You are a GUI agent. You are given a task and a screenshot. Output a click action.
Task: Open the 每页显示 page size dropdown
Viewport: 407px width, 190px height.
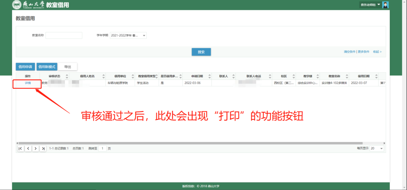coord(377,148)
